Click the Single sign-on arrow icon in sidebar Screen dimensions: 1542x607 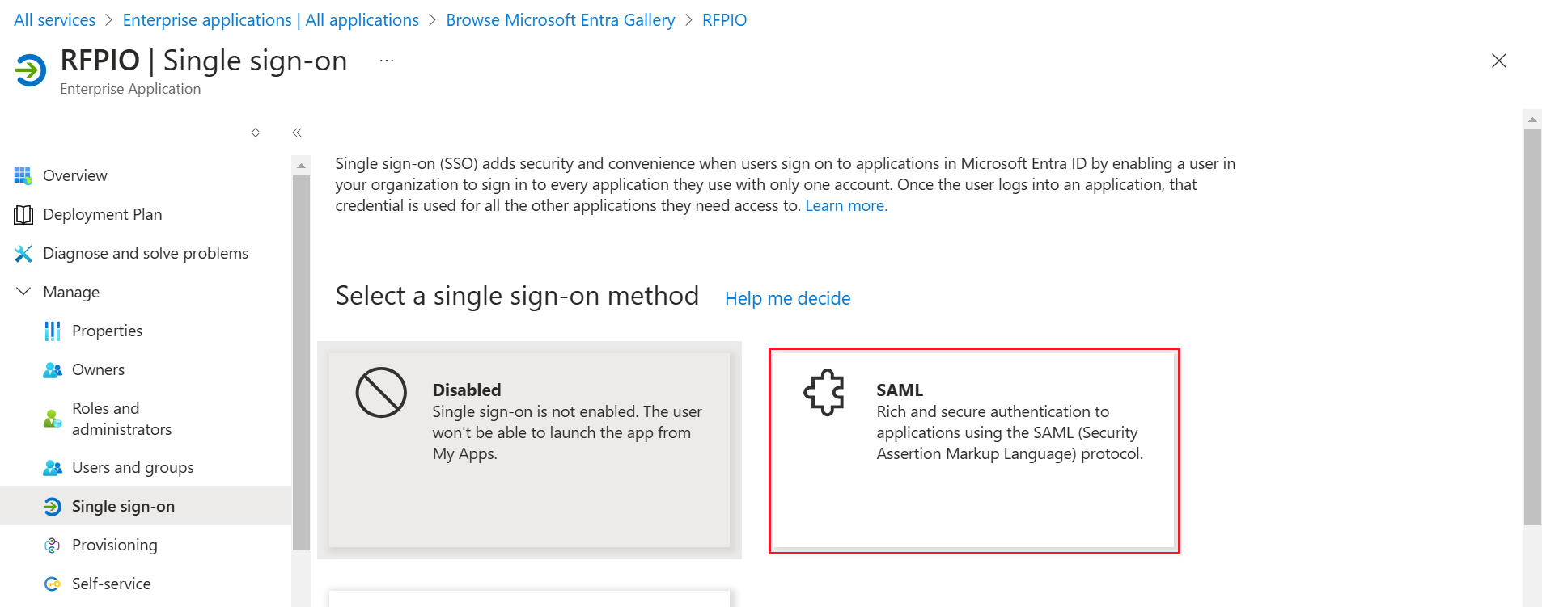pos(53,506)
